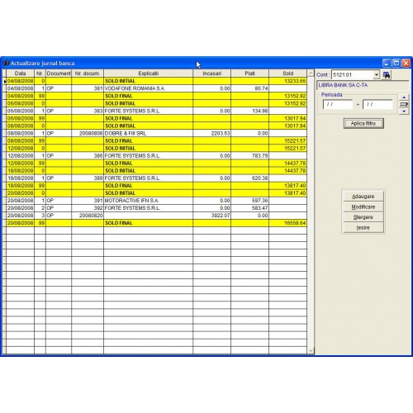Click the Aplica filtru button

363,123
